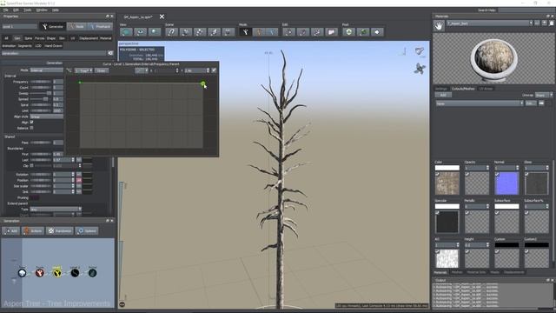Click the first View toolbar icon

(x=126, y=32)
